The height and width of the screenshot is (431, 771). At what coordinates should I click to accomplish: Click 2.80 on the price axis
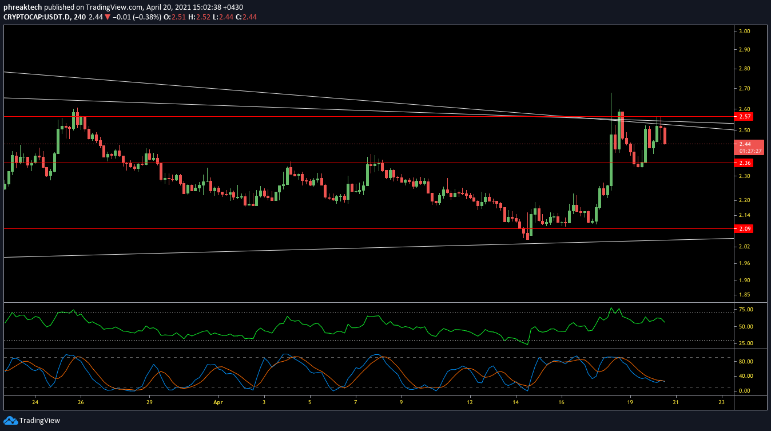pyautogui.click(x=745, y=69)
